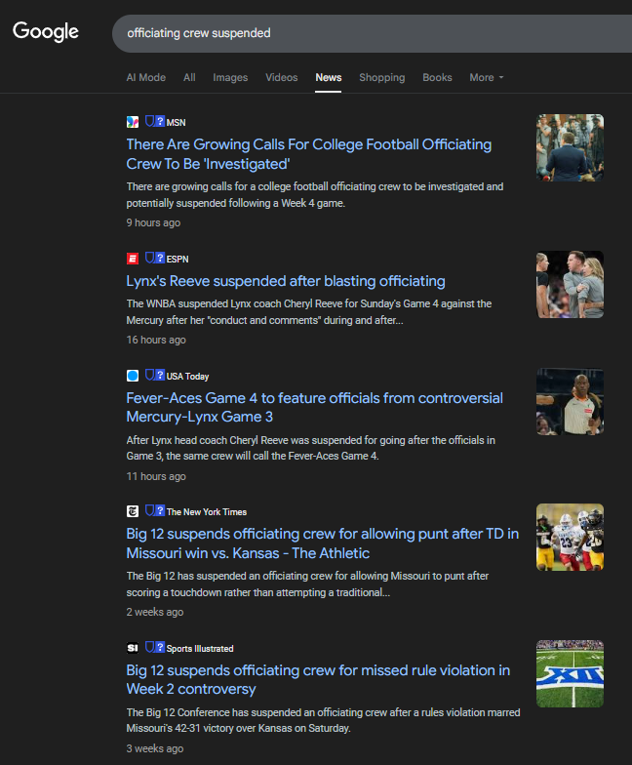Click the Sports Illustrated SI favicon
The image size is (632, 765).
133,648
